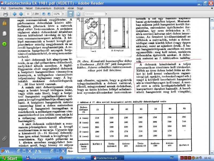Click the page number input field
Viewport: 214px width, 161px height.
28,14
